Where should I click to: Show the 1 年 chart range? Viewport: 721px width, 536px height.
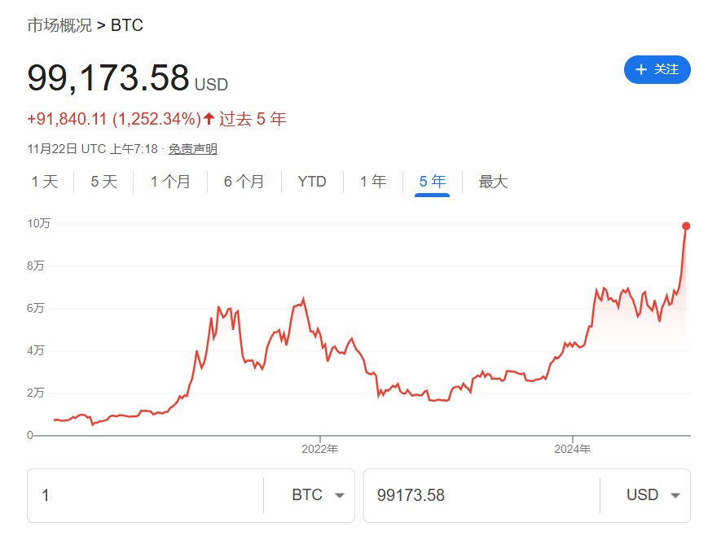pos(373,182)
